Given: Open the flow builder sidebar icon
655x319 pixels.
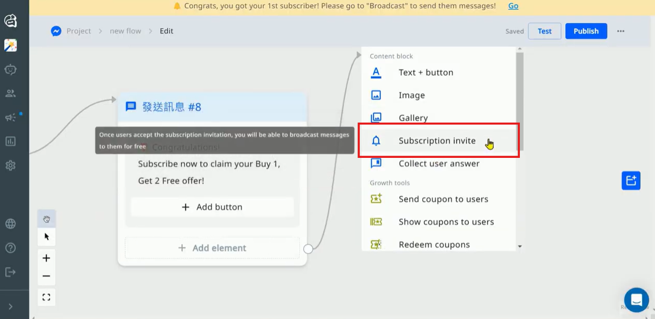Looking at the screenshot, I should [x=10, y=45].
